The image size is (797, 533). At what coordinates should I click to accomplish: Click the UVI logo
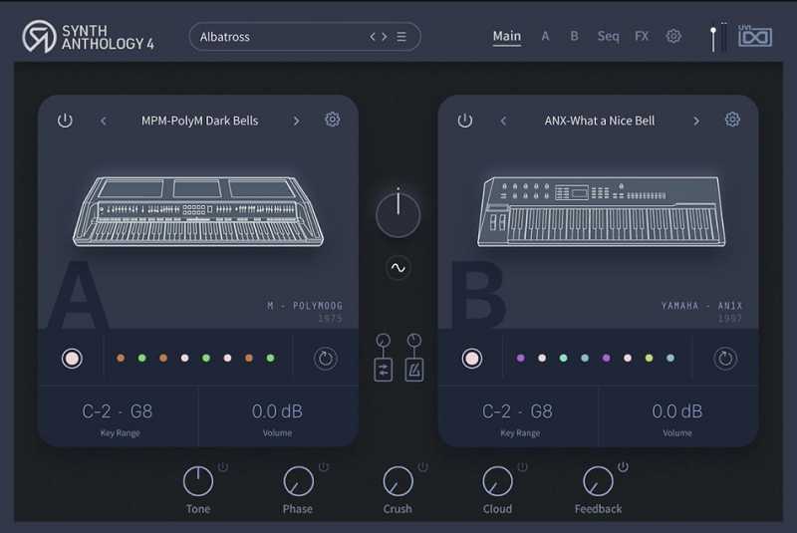point(755,36)
